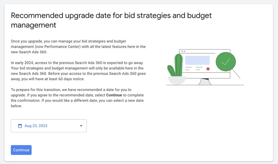The width and height of the screenshot is (278, 164).
Task: Click the 'Recommended upgrade date' heading
Action: tap(111, 20)
